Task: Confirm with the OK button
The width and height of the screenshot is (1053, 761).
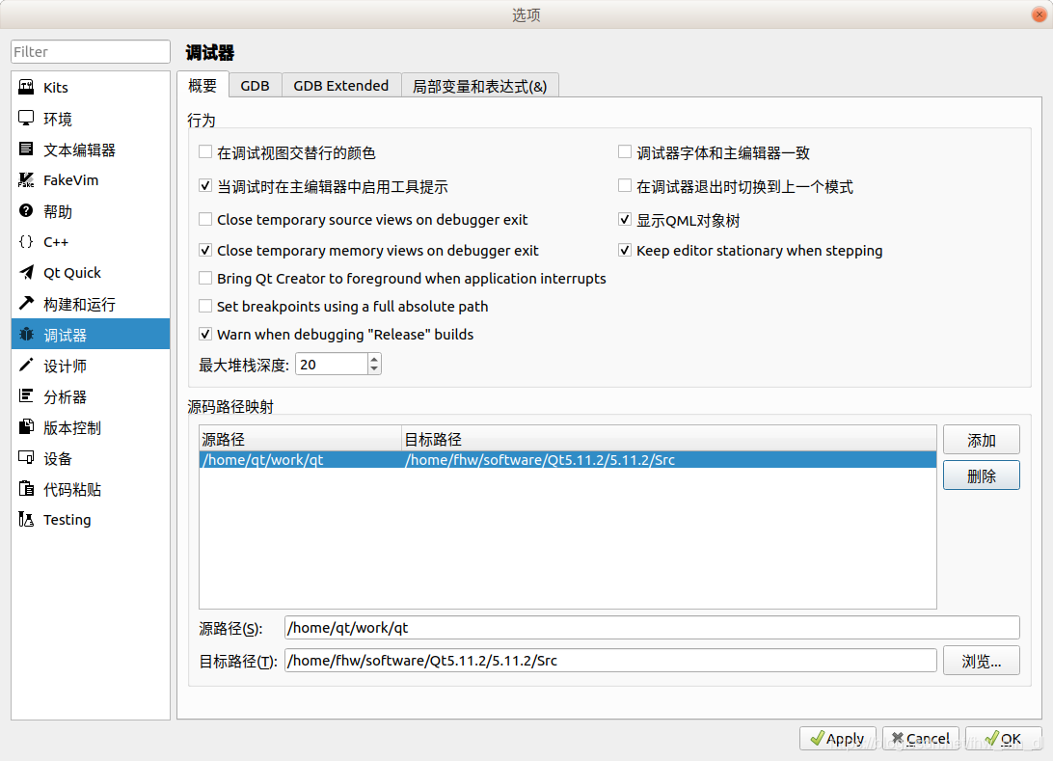Action: point(1003,739)
